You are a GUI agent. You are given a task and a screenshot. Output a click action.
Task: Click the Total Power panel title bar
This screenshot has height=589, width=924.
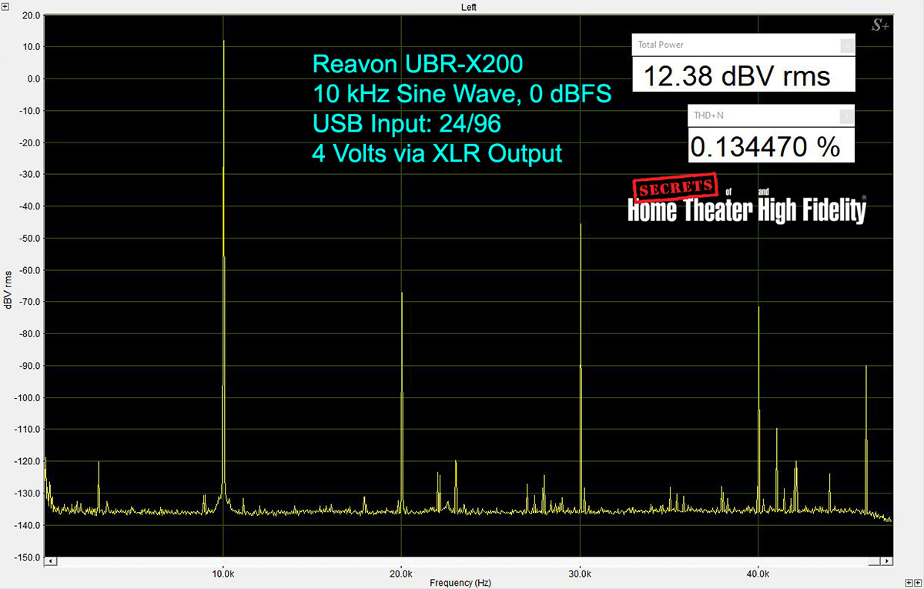(x=731, y=45)
